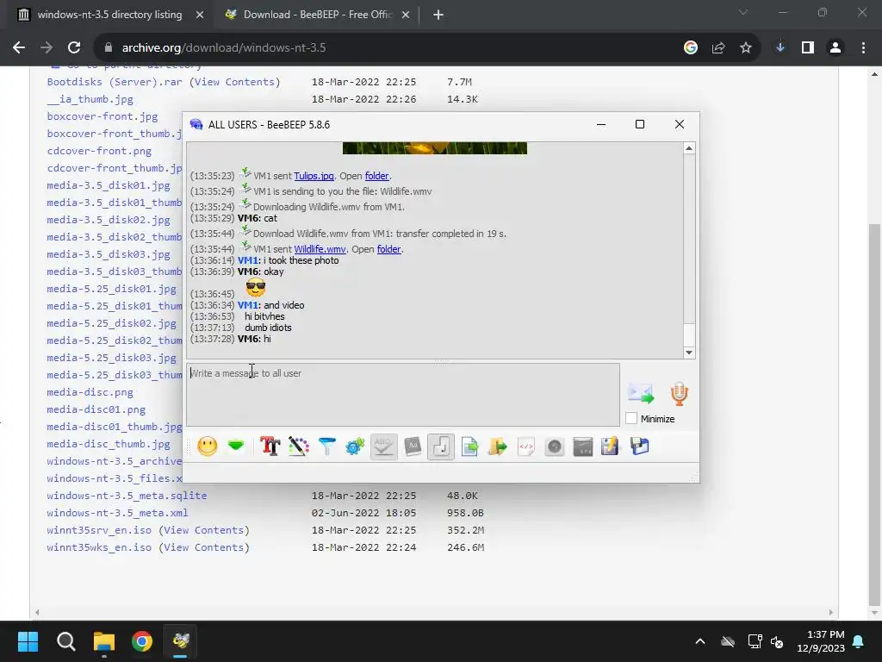Click the chat window scrollbar thumb

(689, 335)
